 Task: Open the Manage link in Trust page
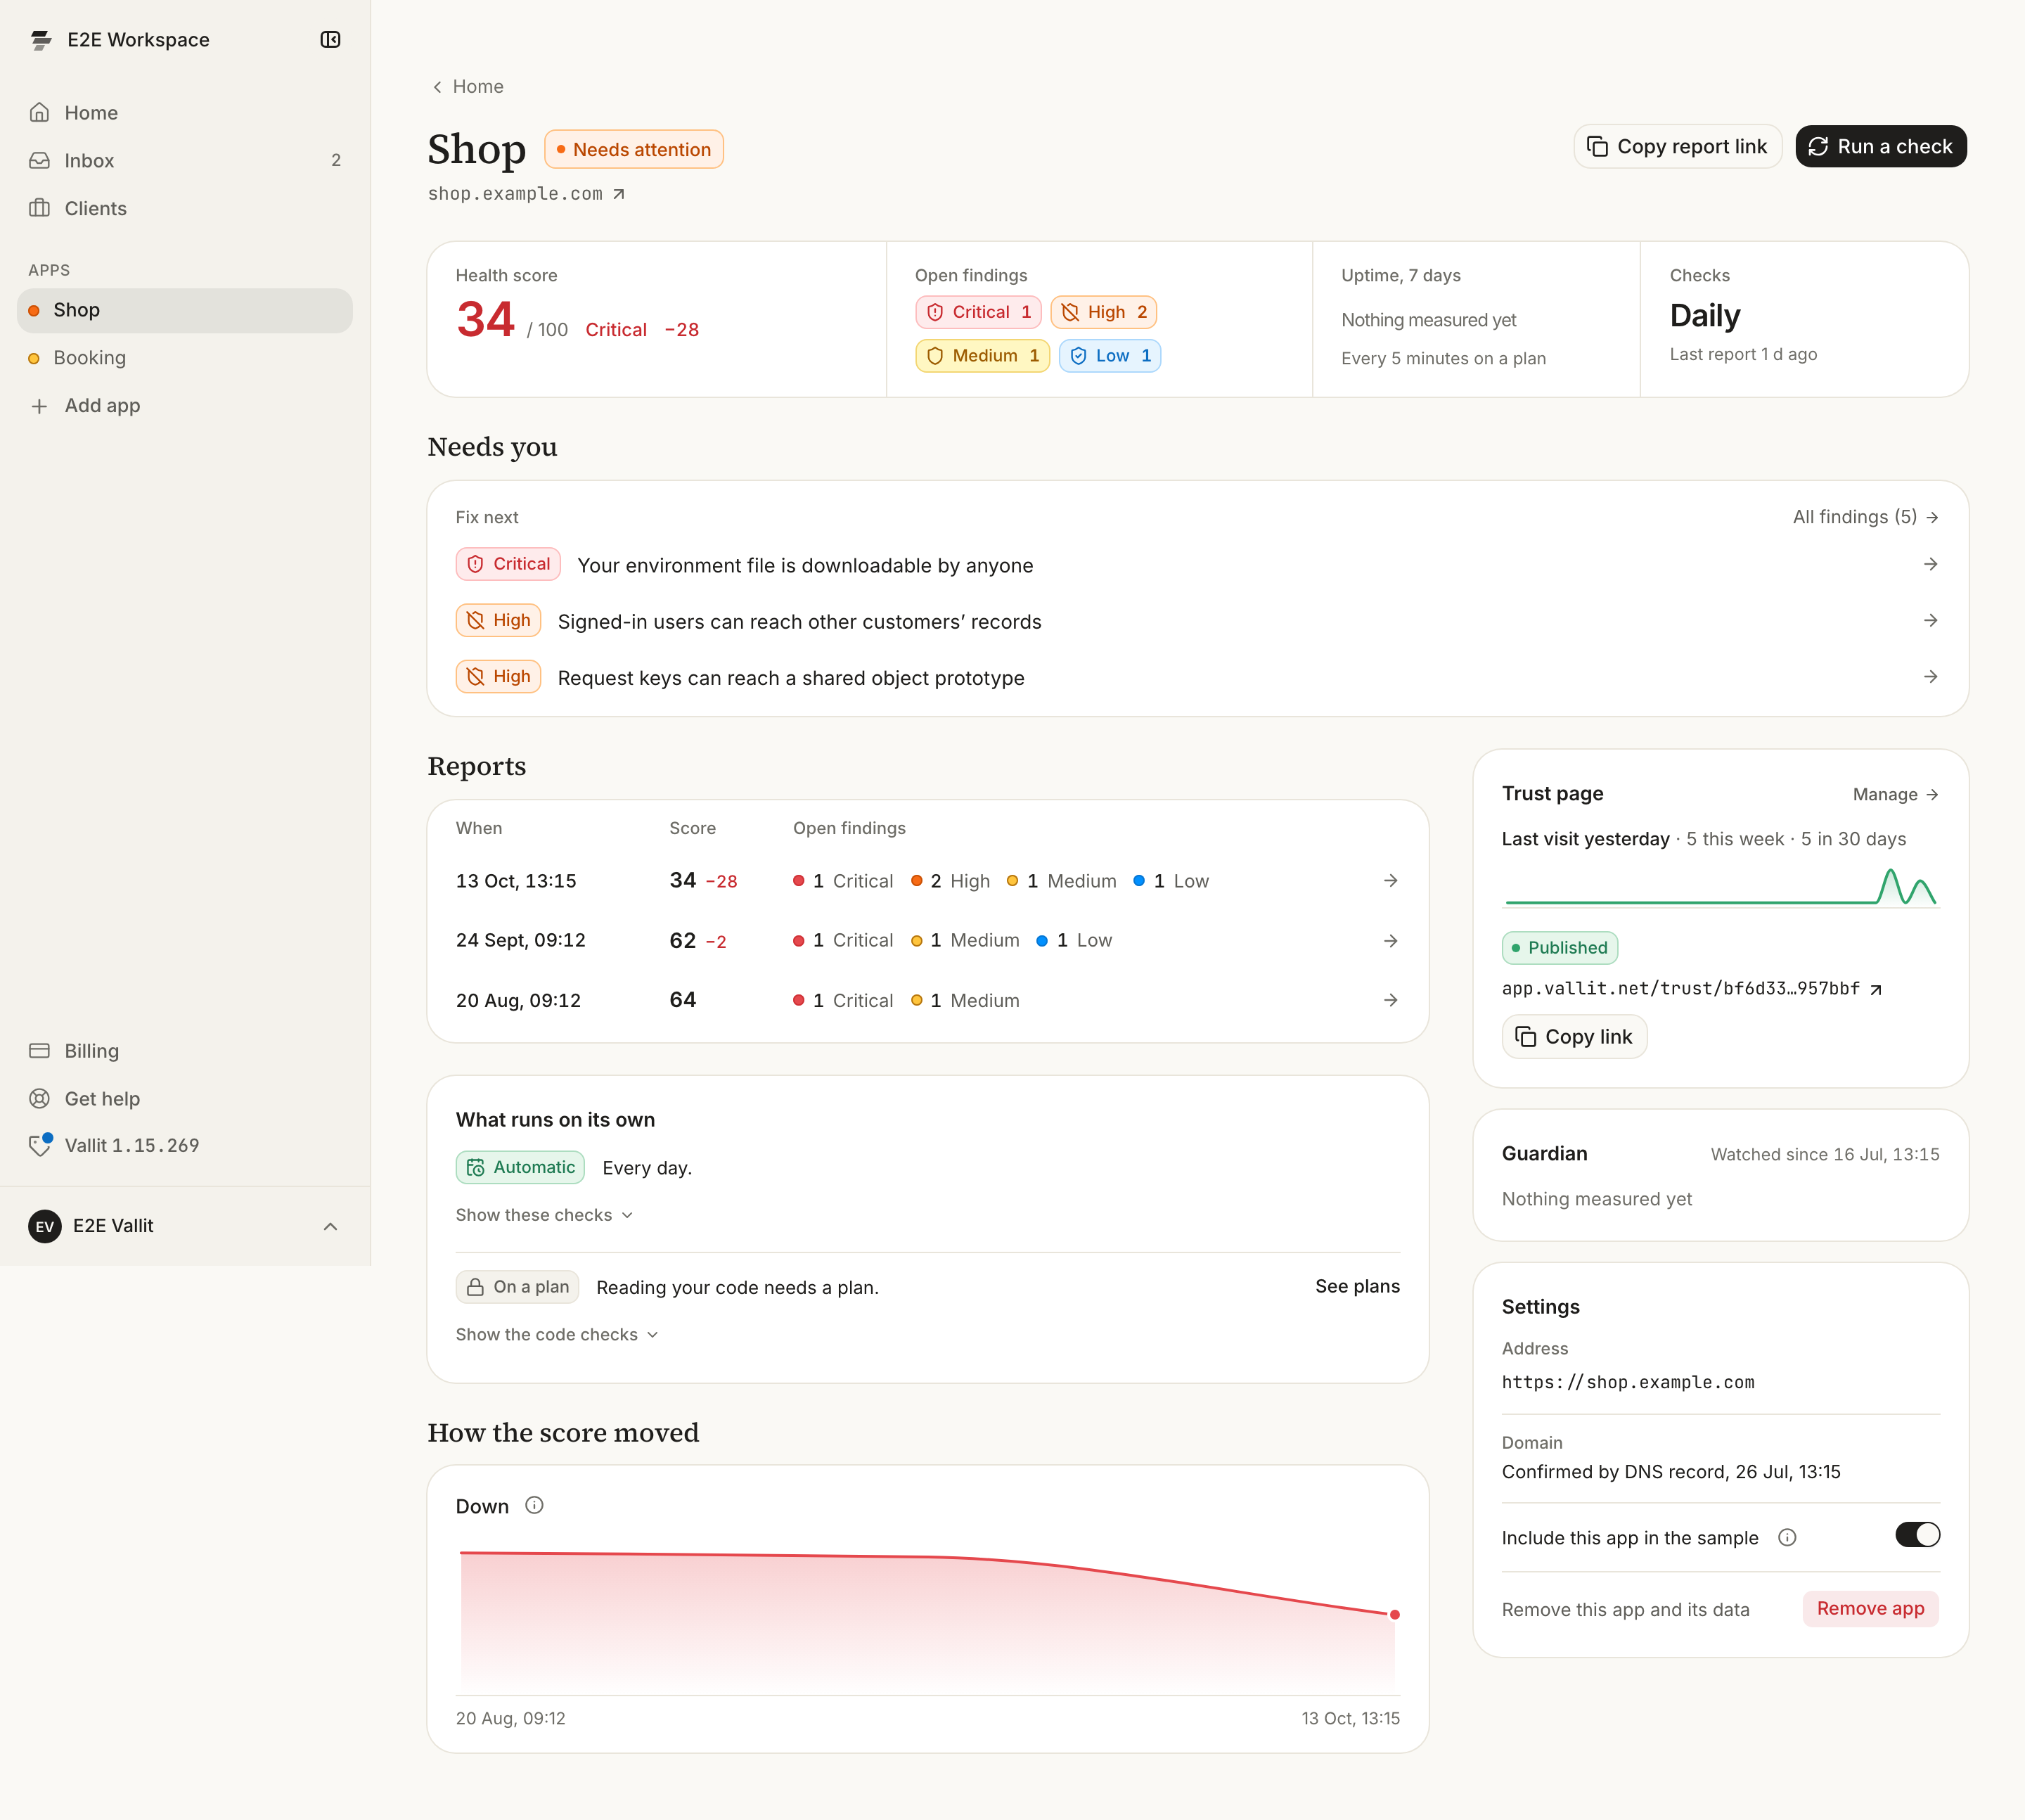1895,794
